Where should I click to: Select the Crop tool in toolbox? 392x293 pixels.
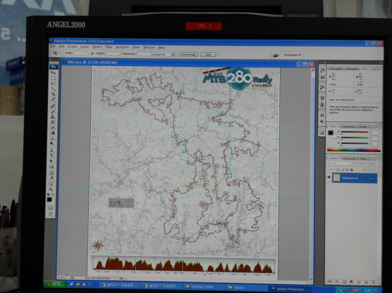53,94
